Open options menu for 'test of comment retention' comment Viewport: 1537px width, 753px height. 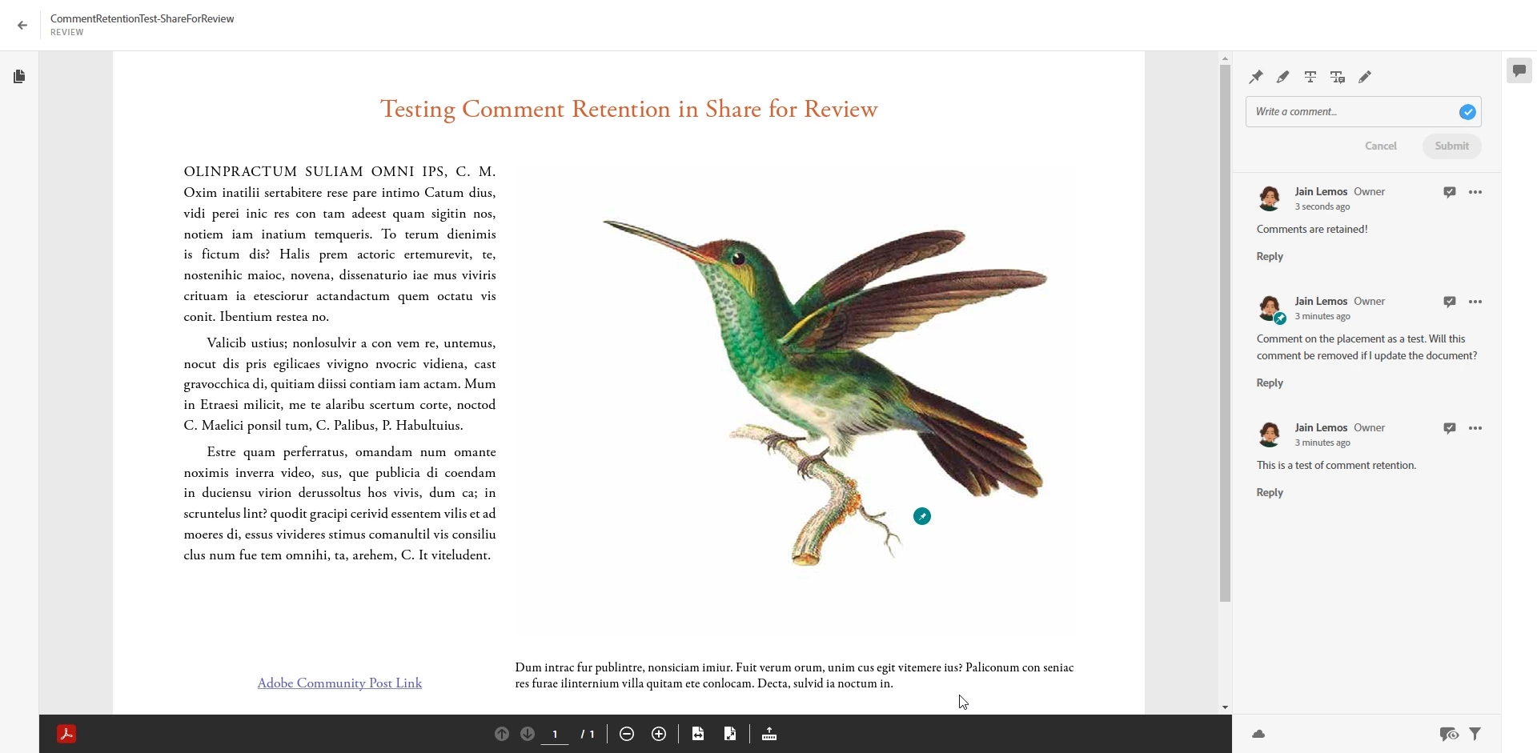1475,428
